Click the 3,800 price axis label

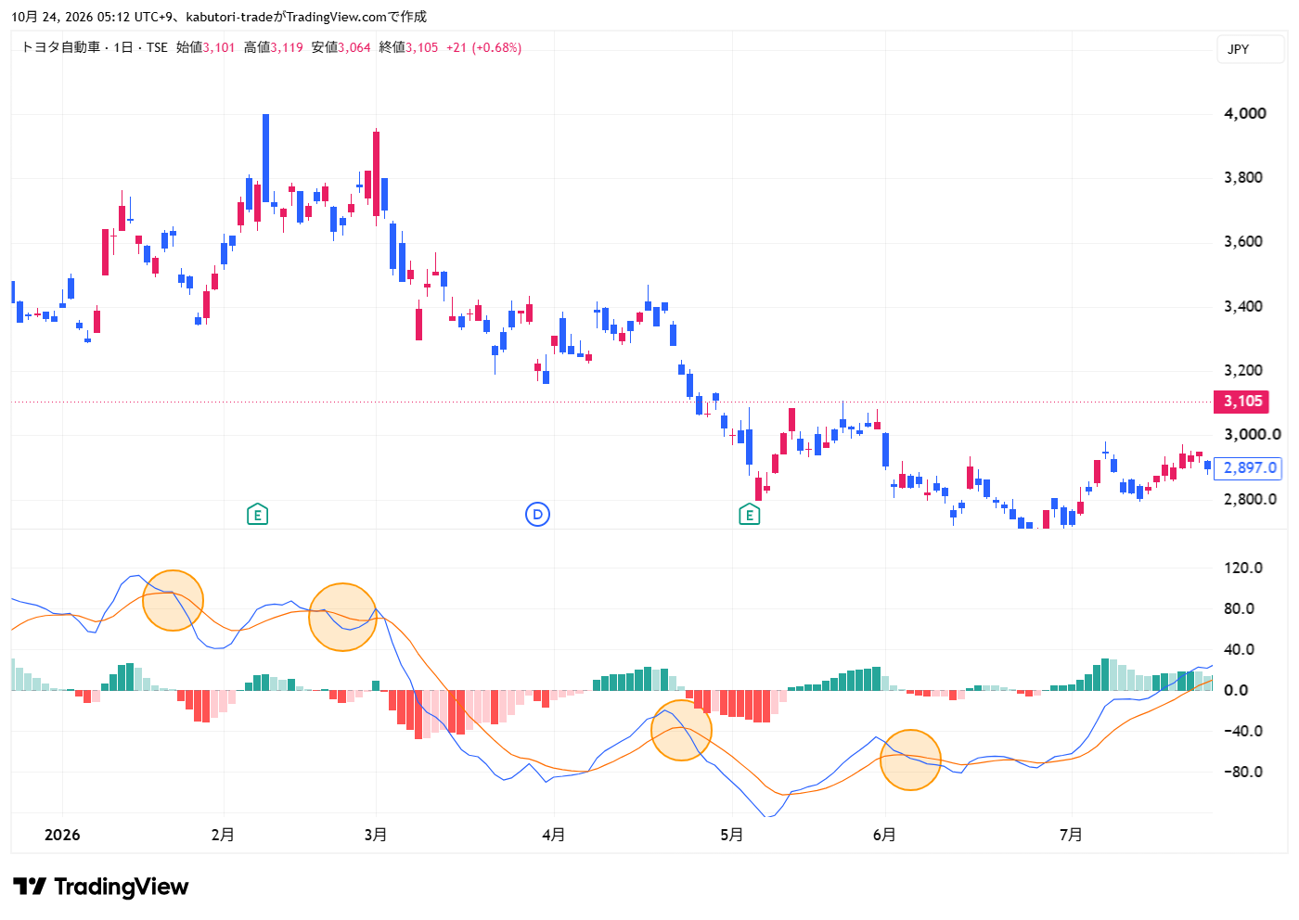(x=1243, y=177)
